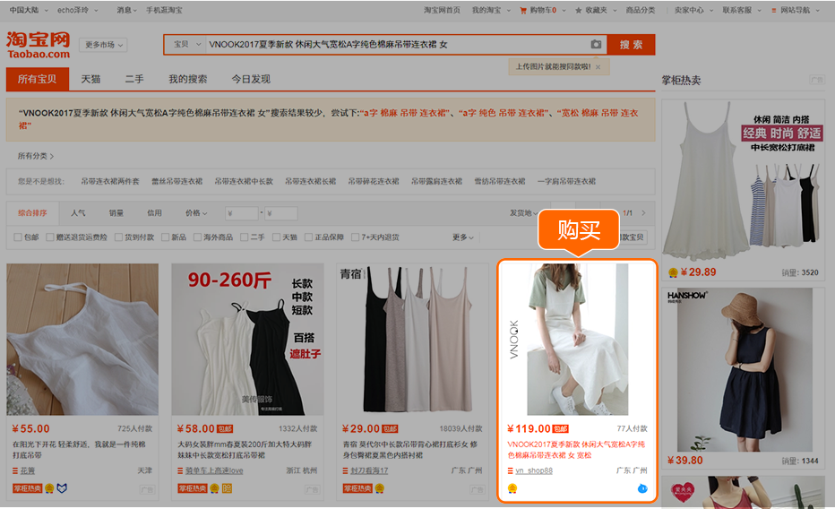The image size is (835, 509).
Task: Click the minimum price input field
Action: pyautogui.click(x=242, y=213)
